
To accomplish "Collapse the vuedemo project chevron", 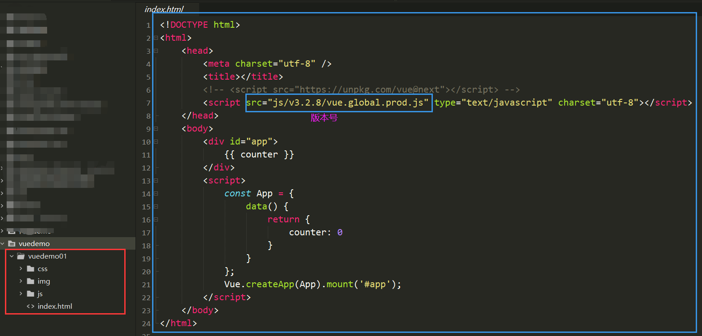I will click(3, 244).
